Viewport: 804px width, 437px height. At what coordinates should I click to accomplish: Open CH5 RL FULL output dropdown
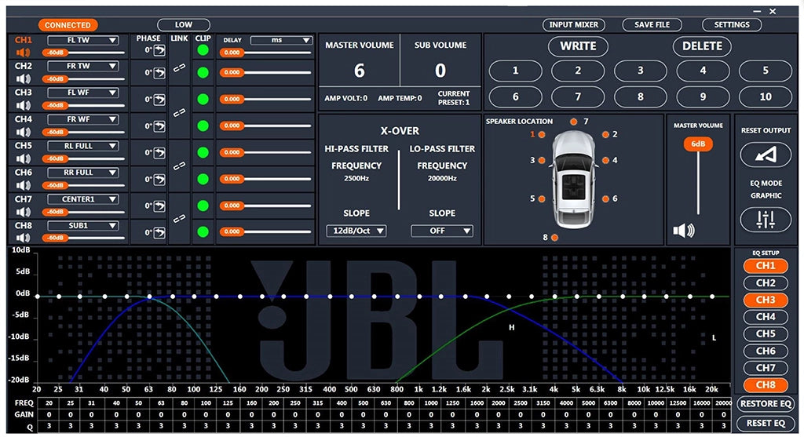coord(83,146)
